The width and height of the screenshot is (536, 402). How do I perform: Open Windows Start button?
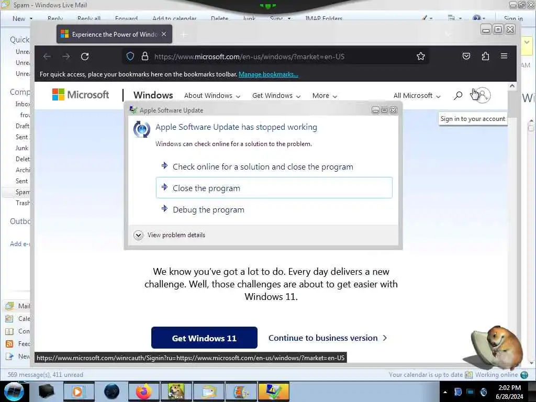(x=14, y=392)
